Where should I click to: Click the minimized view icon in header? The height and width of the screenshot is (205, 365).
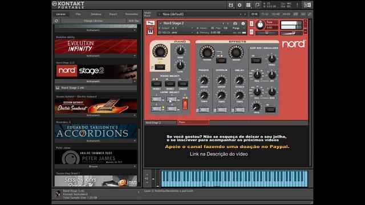(257, 5)
